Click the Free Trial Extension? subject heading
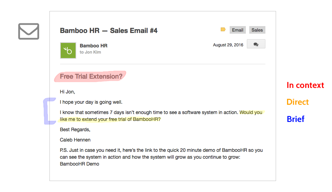The width and height of the screenshot is (332, 192). [x=91, y=76]
